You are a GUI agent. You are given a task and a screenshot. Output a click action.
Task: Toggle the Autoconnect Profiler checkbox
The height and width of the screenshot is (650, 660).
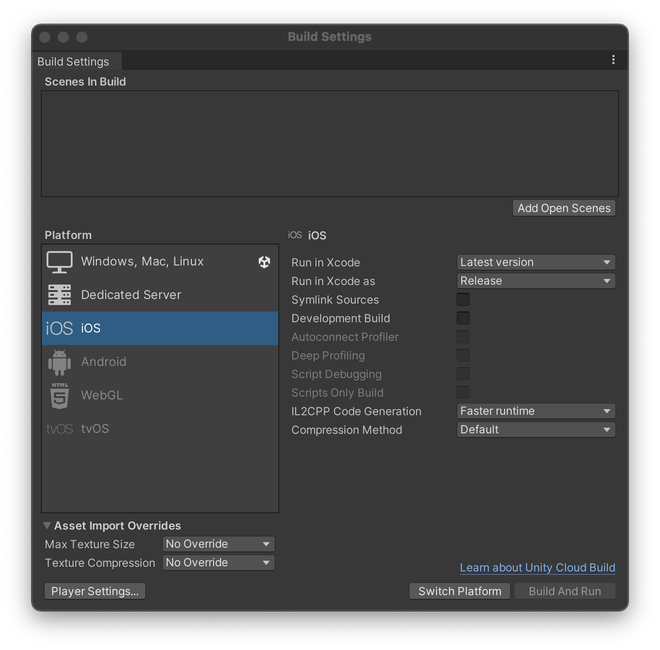point(463,337)
